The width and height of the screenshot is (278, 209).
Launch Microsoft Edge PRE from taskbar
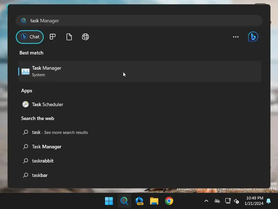click(x=139, y=201)
